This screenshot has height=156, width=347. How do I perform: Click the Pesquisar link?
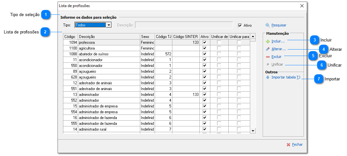coord(279,25)
